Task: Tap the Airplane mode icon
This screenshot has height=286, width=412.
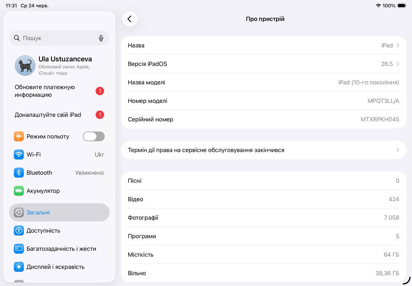Action: (x=19, y=137)
